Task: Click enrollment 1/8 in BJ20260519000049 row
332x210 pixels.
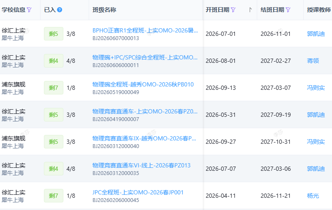Action: (x=71, y=88)
